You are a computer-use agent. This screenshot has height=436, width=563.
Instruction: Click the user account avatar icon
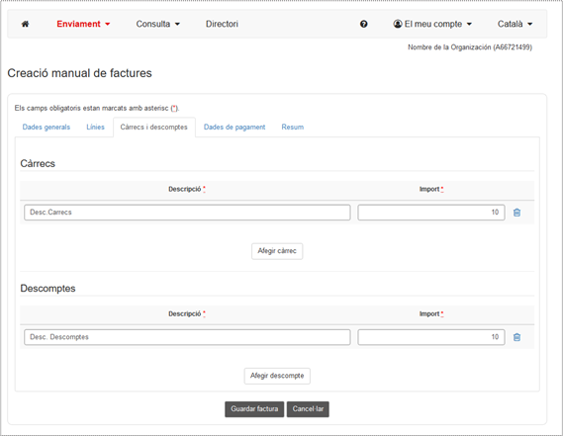[398, 24]
